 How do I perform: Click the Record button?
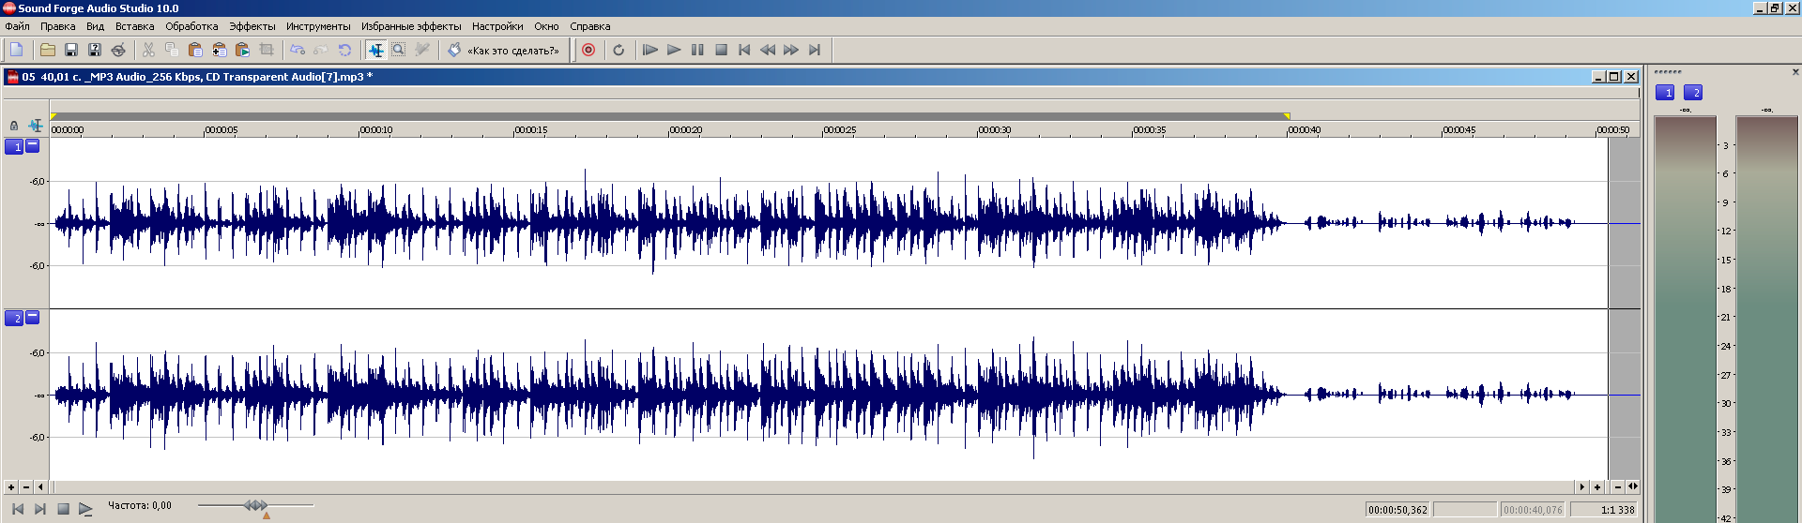pyautogui.click(x=588, y=50)
